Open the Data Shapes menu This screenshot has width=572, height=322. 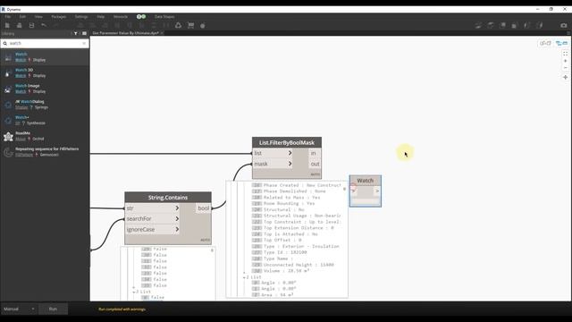coord(164,17)
